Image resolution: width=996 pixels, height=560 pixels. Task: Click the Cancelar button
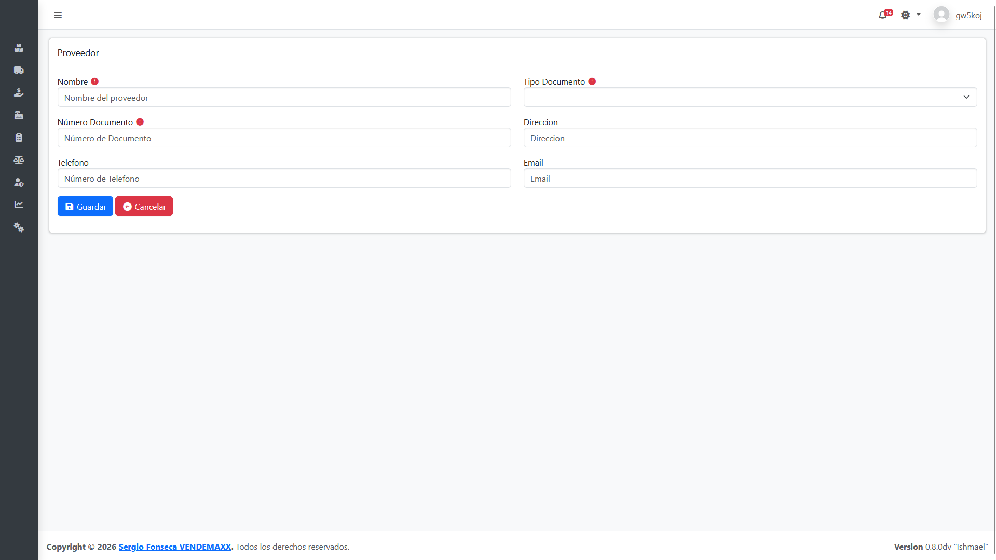[x=144, y=206]
